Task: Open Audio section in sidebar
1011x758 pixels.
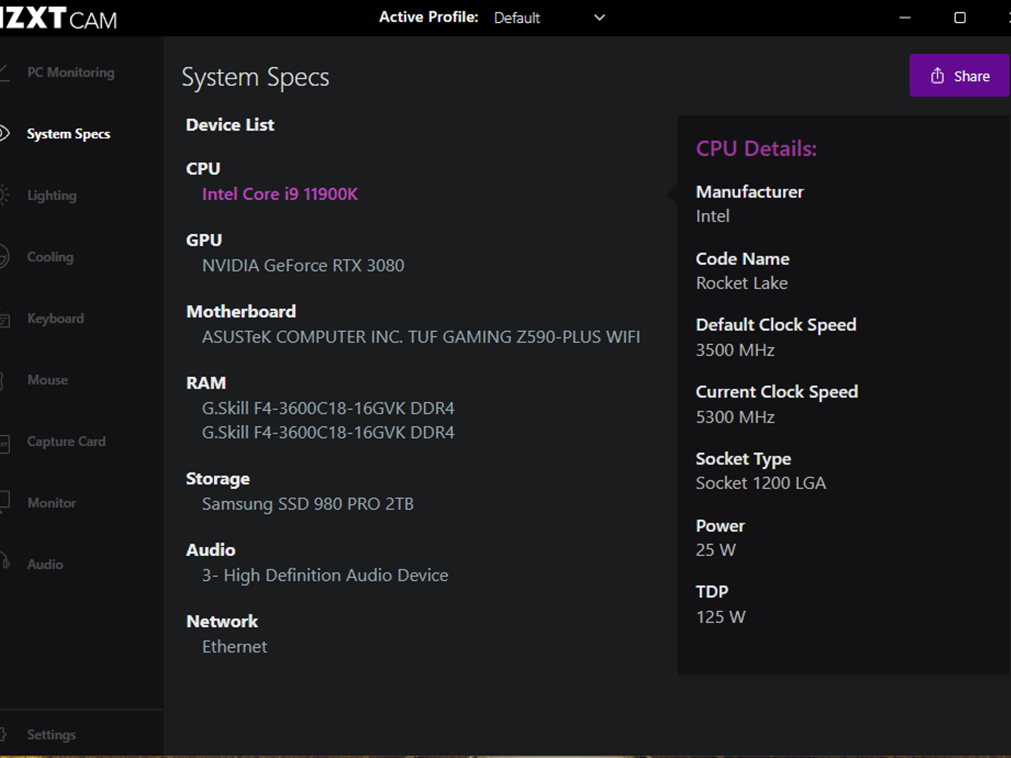Action: coord(45,564)
